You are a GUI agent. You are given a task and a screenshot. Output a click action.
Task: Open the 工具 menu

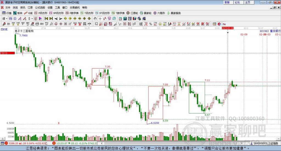[57, 7]
